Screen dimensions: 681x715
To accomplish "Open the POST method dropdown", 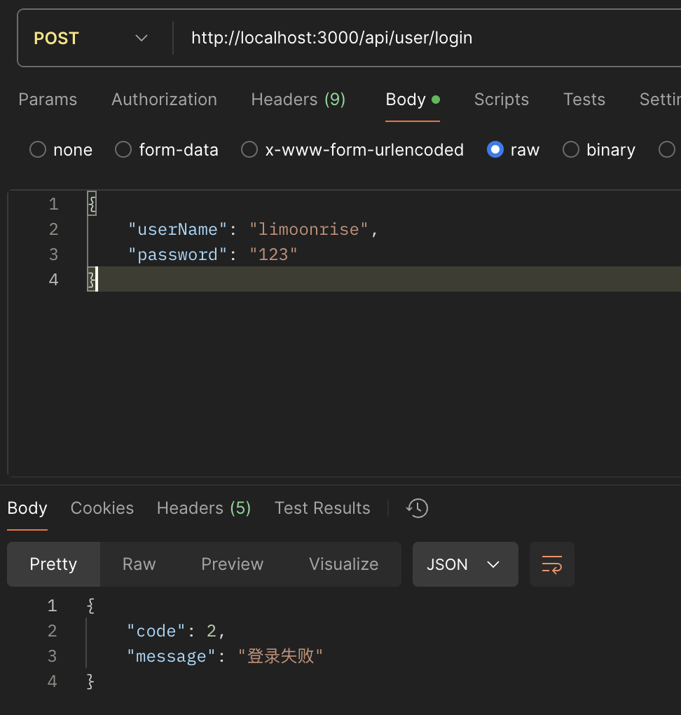I will [91, 38].
